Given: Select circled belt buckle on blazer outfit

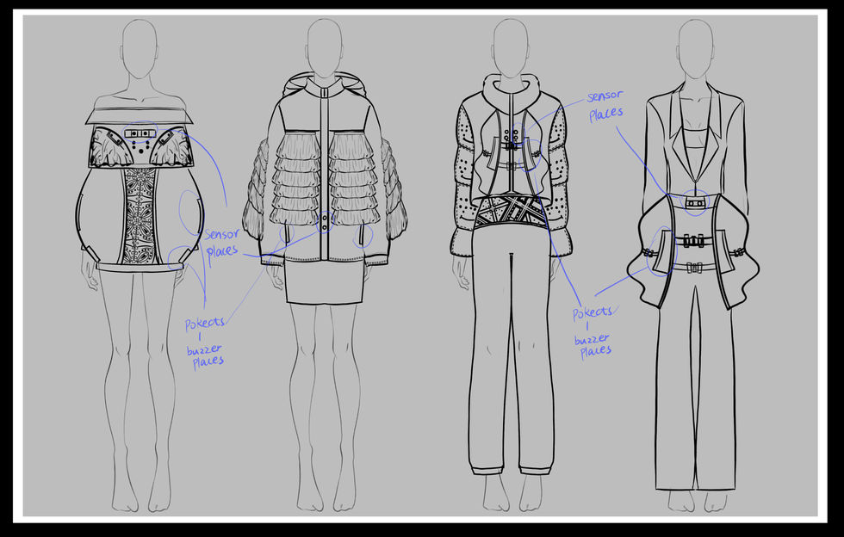Looking at the screenshot, I should pyautogui.click(x=695, y=203).
